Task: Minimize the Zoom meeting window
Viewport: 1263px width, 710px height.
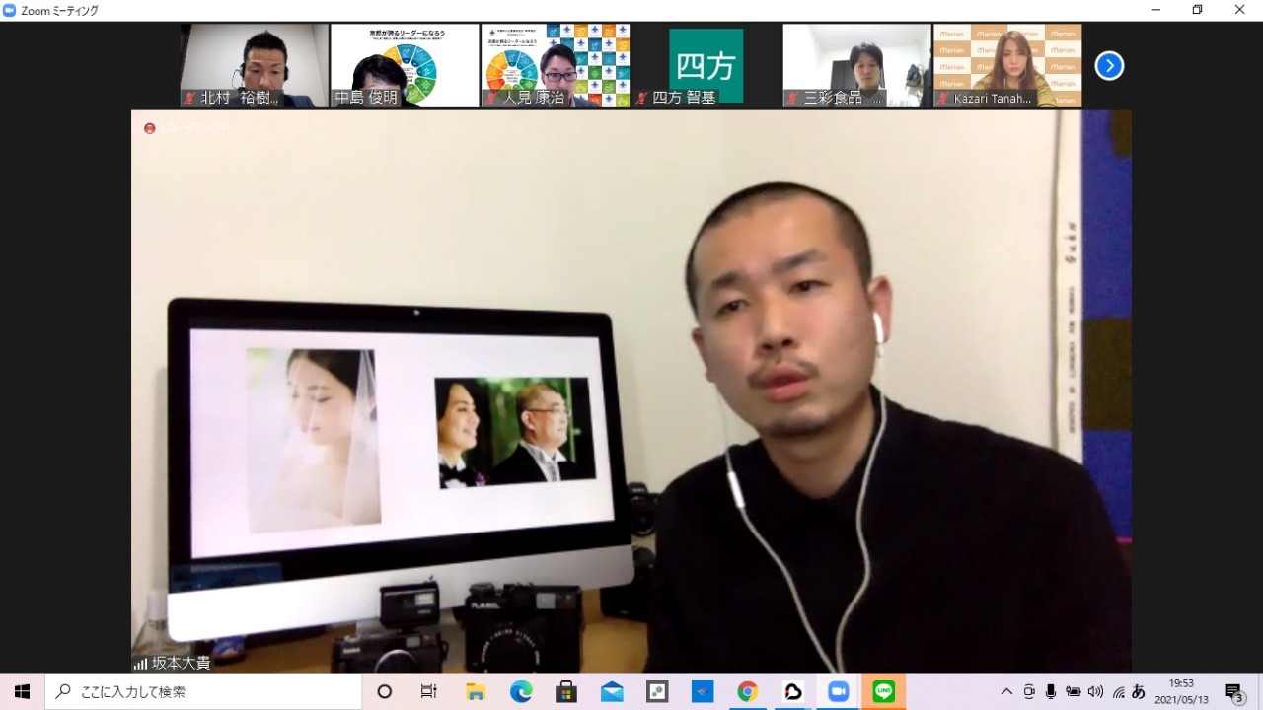Action: pyautogui.click(x=1155, y=10)
